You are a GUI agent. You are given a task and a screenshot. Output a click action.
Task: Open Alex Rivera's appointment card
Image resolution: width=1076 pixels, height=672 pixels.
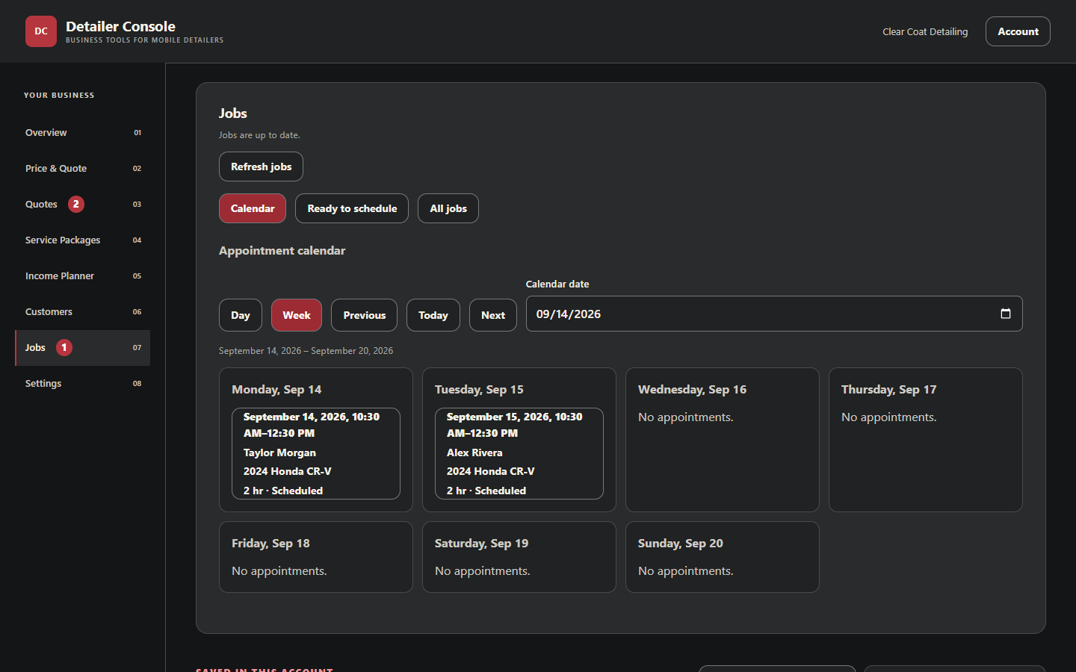519,453
